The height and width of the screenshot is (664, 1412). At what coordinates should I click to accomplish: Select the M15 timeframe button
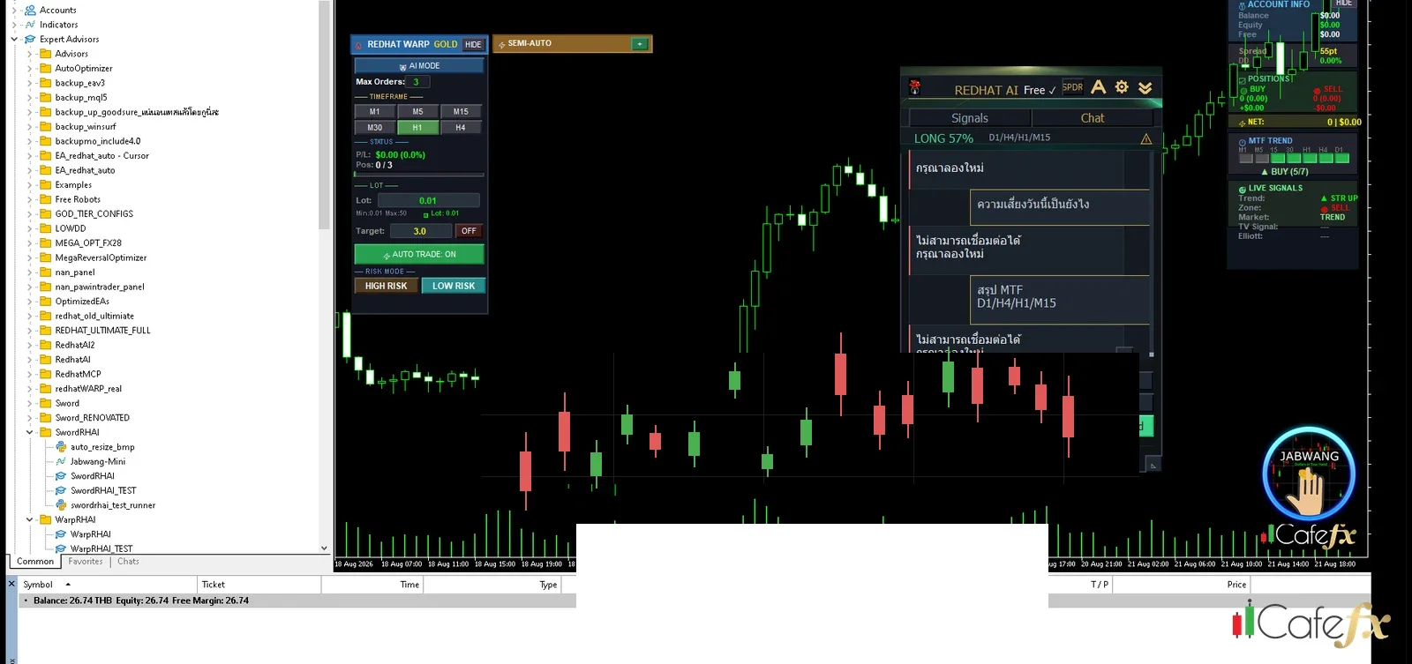click(461, 112)
